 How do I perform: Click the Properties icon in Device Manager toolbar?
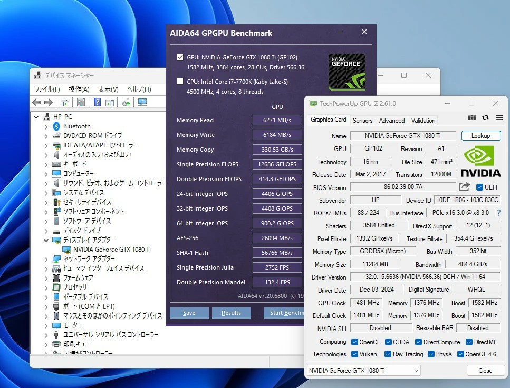click(x=81, y=103)
